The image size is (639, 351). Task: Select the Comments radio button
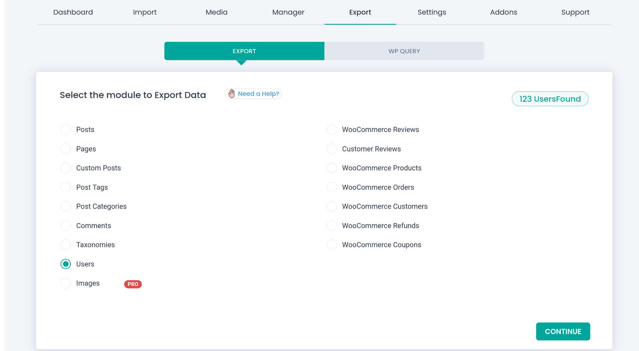tap(66, 225)
